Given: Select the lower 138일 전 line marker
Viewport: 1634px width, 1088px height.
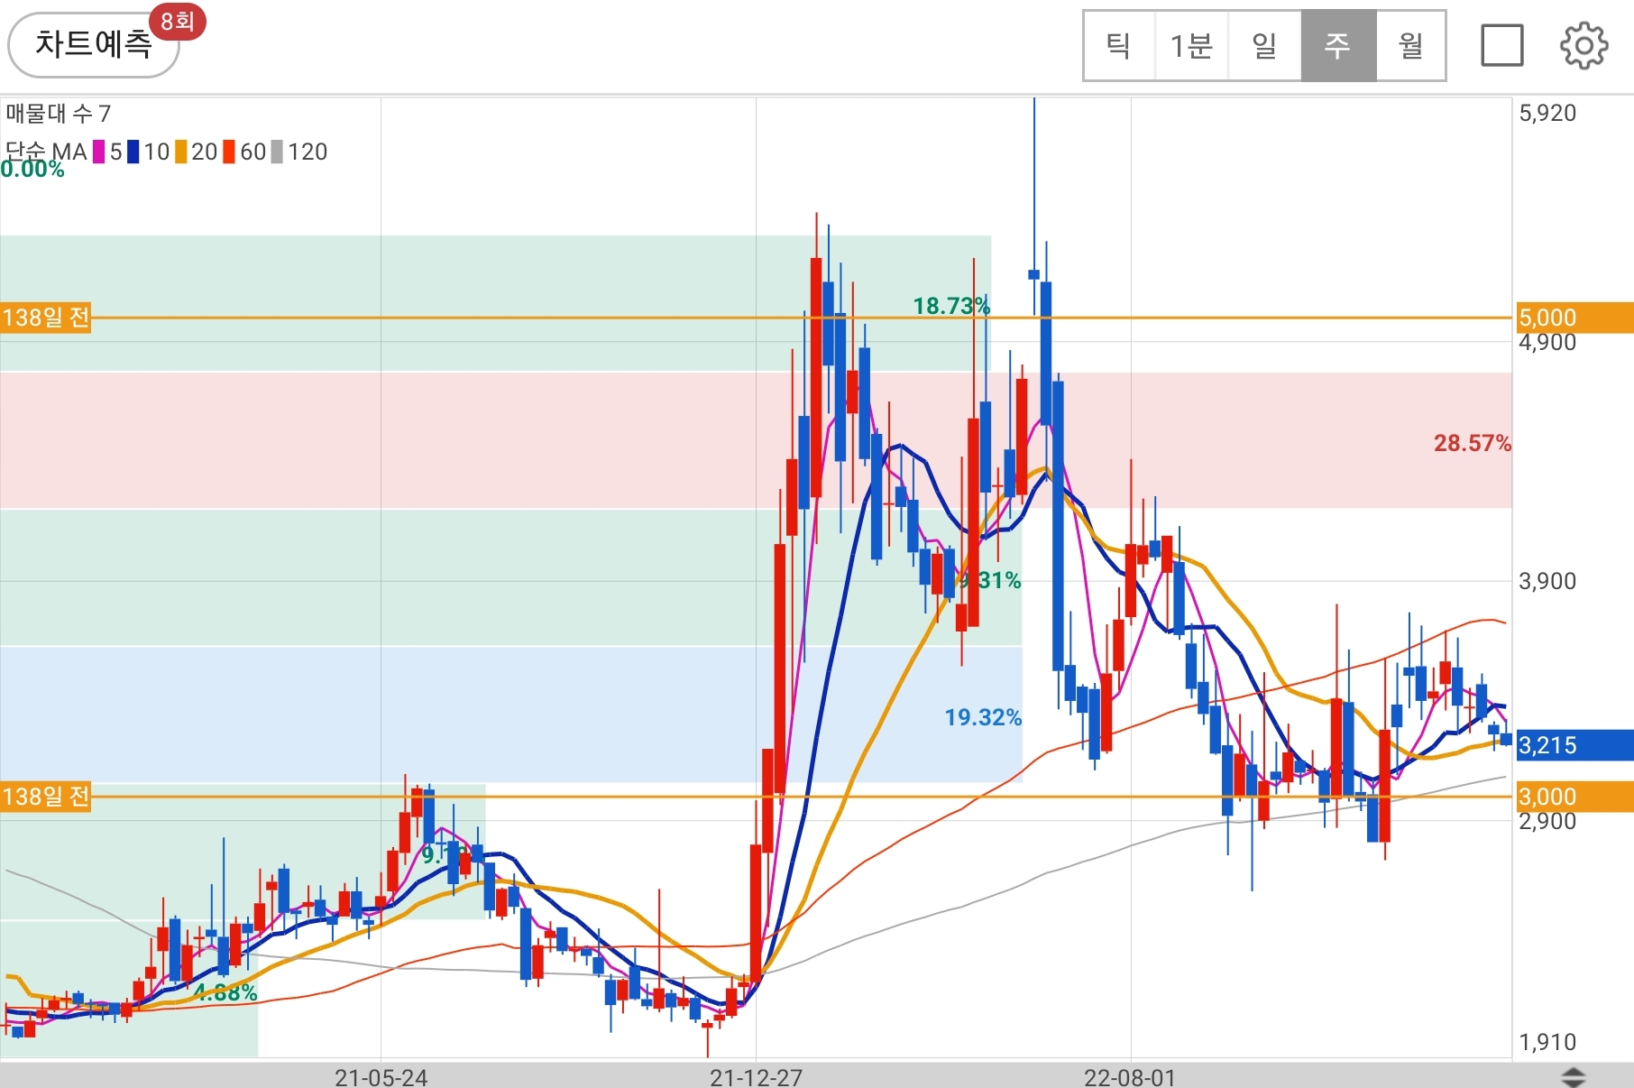Looking at the screenshot, I should coord(46,797).
